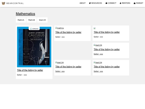This screenshot has height=109, width=145.
Task: Open the ABOUT menu item
Action: point(82,3)
